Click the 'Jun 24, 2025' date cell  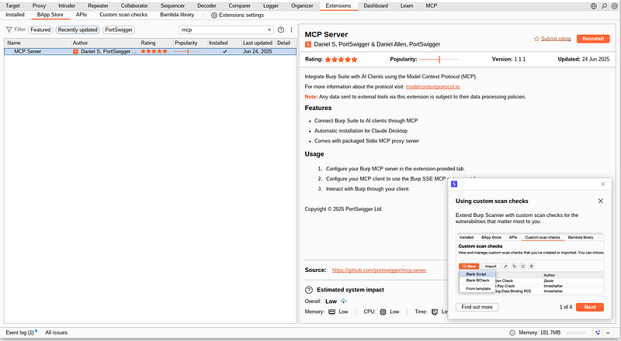point(258,51)
